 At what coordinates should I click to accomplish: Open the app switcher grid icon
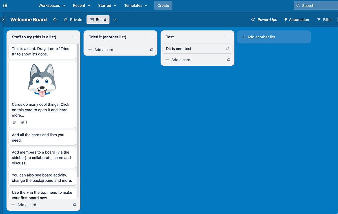[5, 5]
